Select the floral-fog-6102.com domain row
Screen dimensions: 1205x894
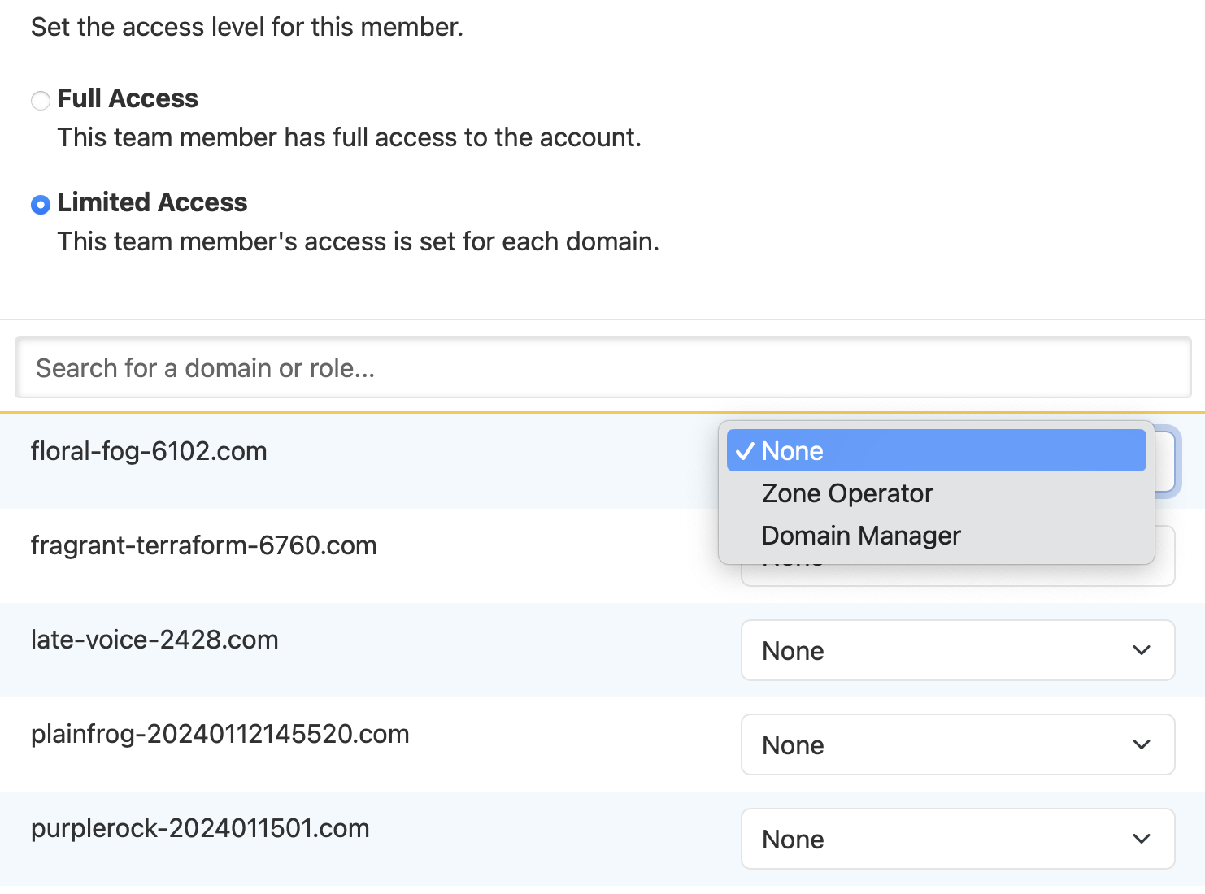(x=150, y=451)
